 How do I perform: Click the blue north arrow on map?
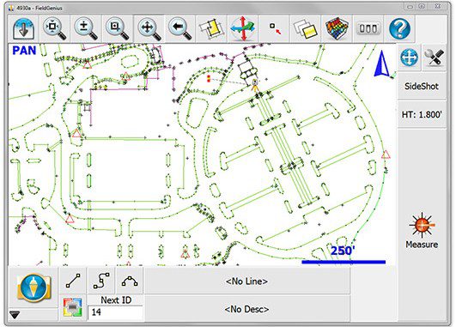coord(381,64)
